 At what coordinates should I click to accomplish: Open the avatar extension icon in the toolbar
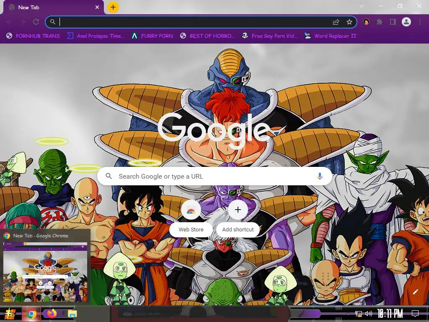point(366,22)
